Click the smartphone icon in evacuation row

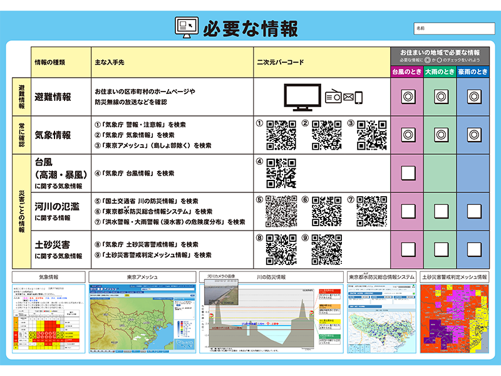358,97
